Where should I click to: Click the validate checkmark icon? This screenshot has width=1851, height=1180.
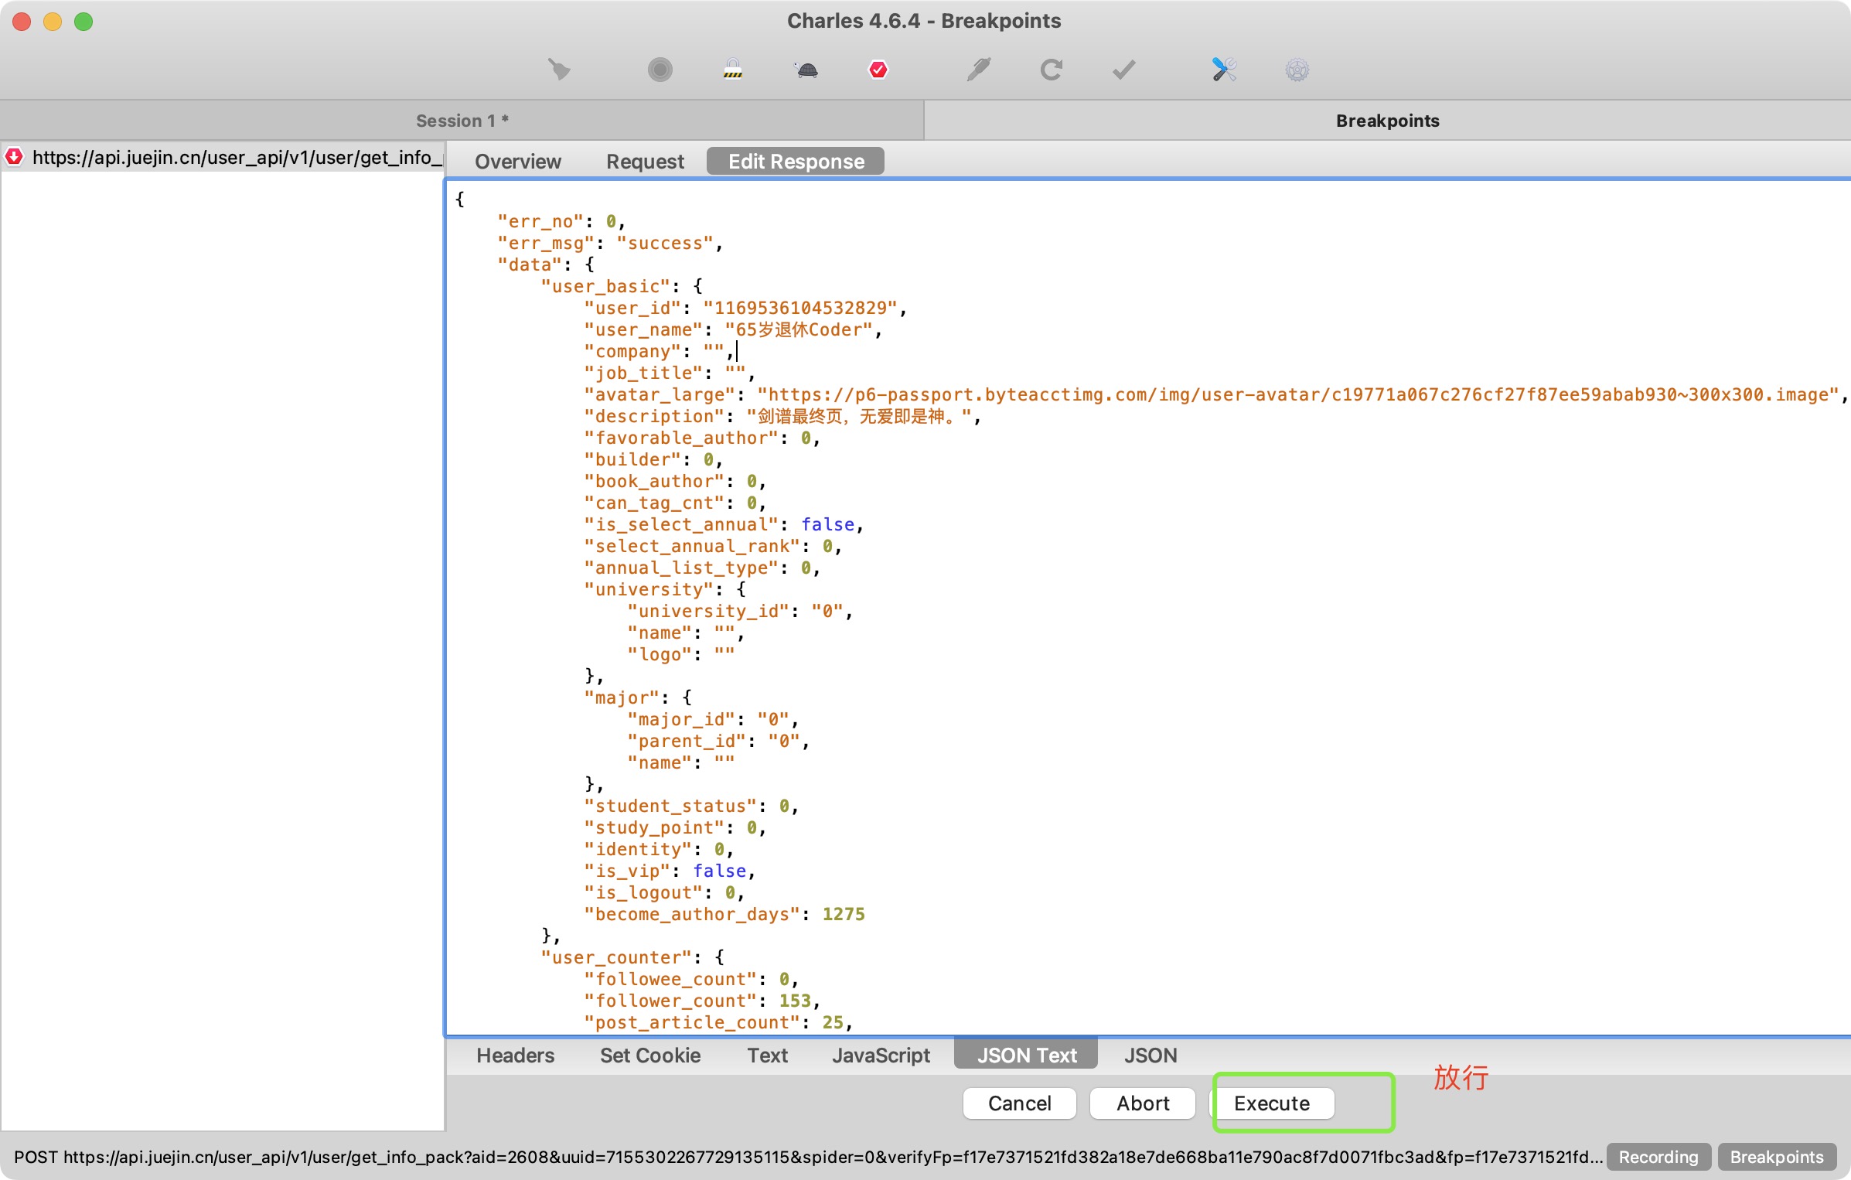1123,70
